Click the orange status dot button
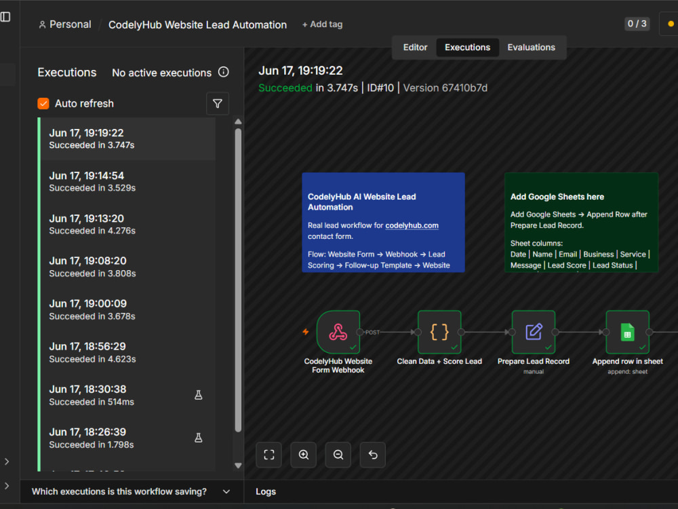 click(671, 24)
